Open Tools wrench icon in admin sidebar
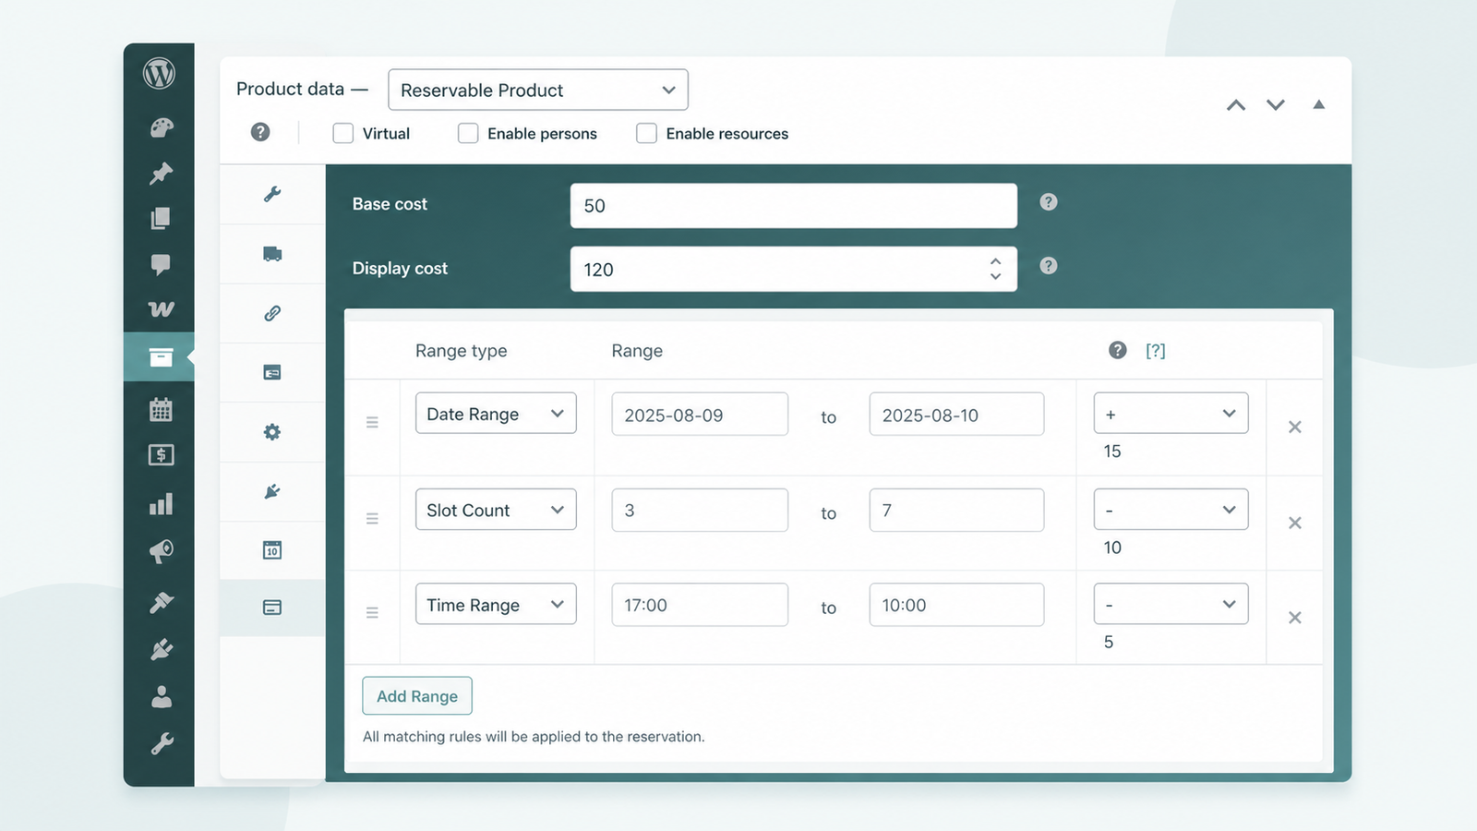 pos(162,743)
